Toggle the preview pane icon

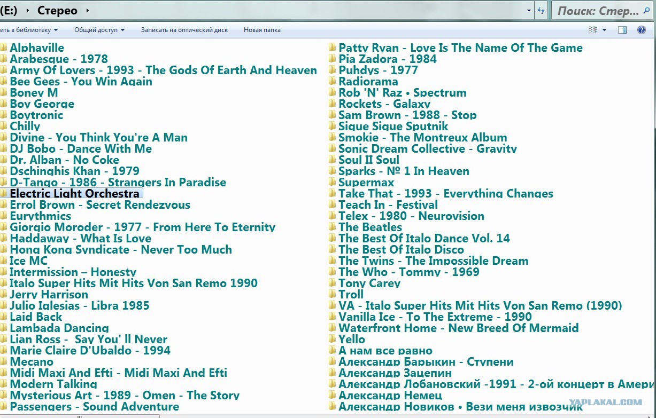click(x=622, y=30)
